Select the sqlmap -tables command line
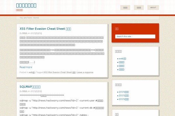Screen dimensions: 175x116 tap(54, 115)
